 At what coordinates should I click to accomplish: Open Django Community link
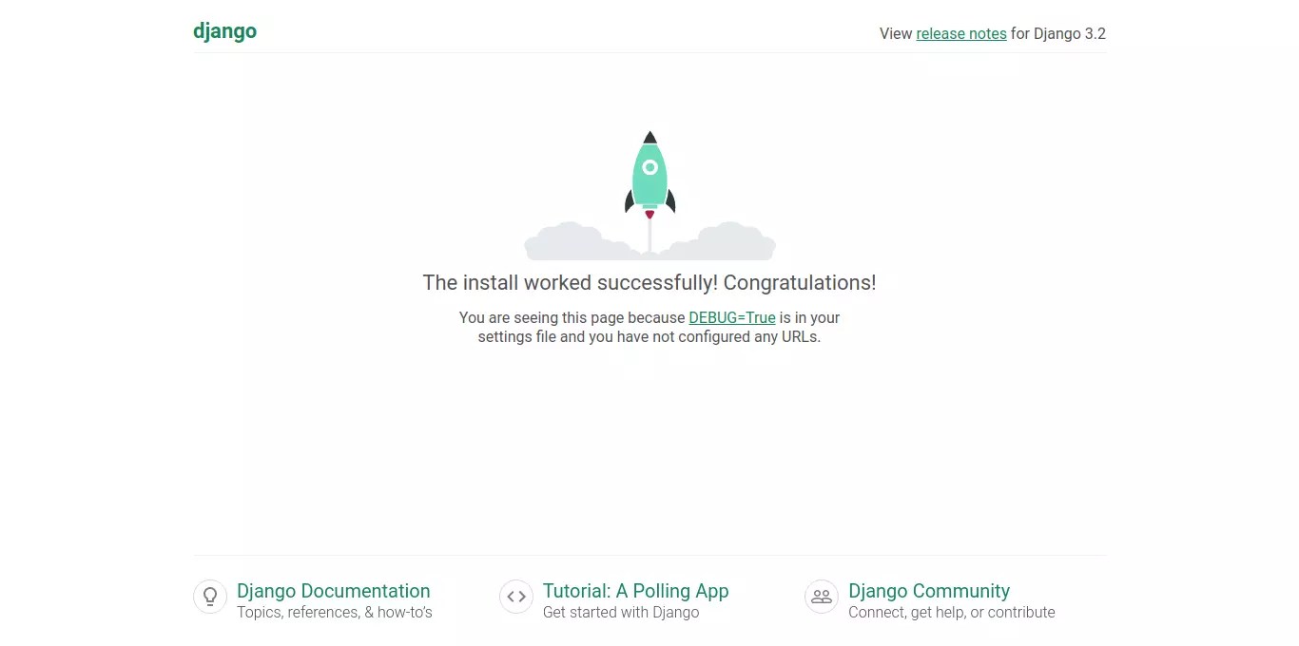click(929, 591)
